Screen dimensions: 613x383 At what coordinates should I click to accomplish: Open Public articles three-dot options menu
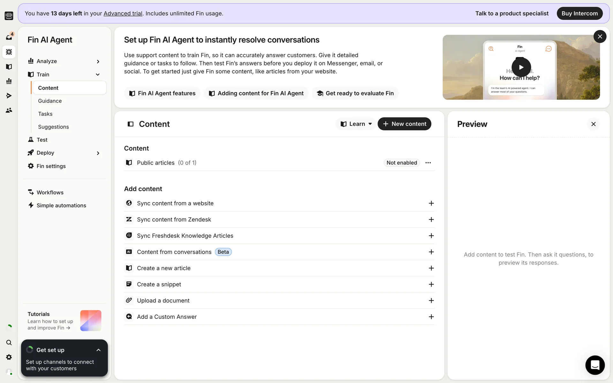coord(428,163)
